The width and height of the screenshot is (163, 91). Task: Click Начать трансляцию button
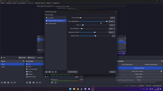[127, 64]
